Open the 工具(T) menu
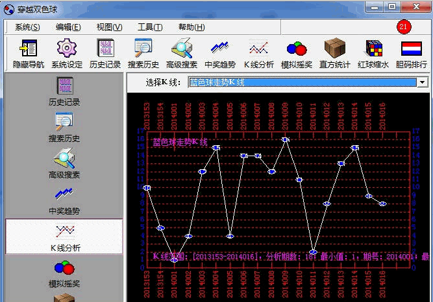 click(150, 27)
